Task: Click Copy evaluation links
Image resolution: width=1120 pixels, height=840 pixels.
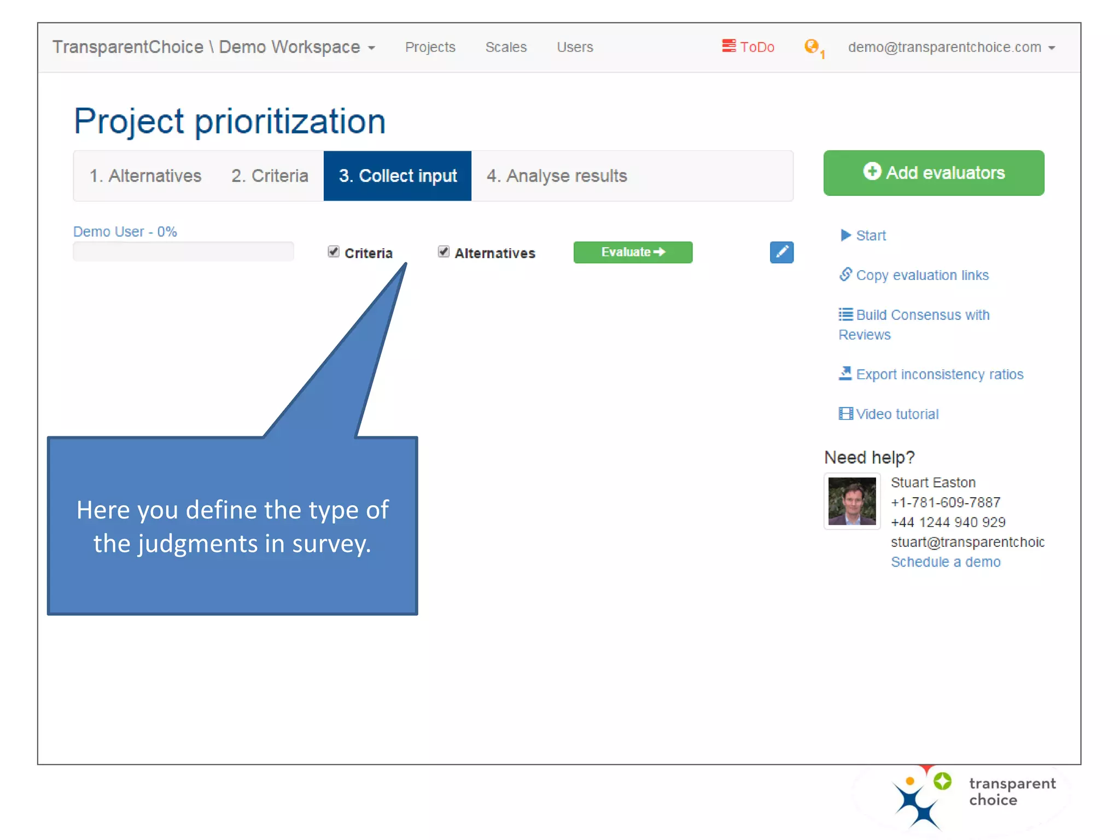Action: coord(922,275)
